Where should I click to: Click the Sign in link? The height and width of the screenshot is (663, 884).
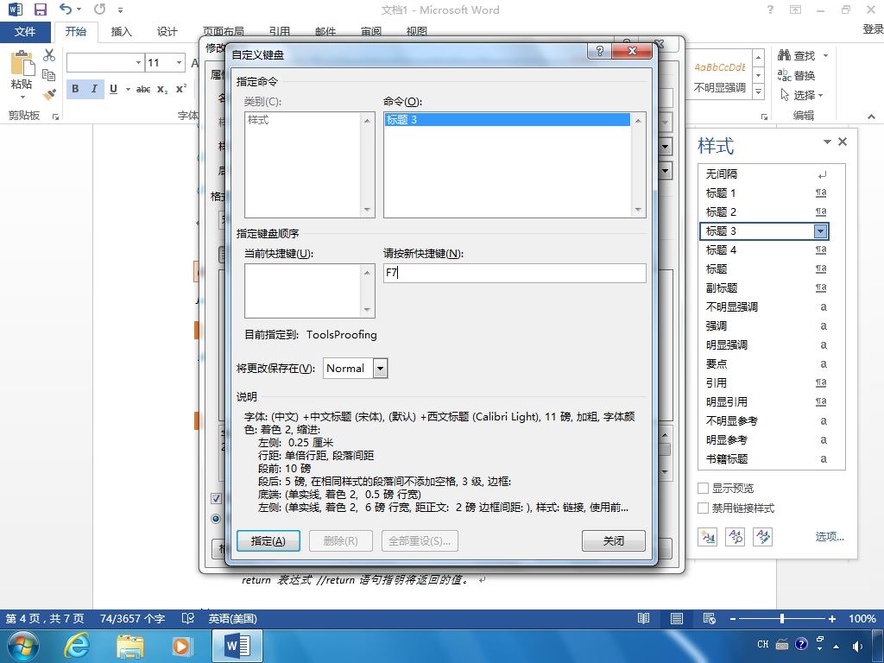pyautogui.click(x=873, y=28)
